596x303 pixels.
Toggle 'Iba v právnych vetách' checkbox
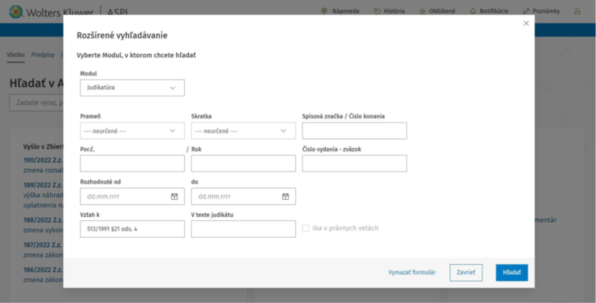(x=306, y=229)
